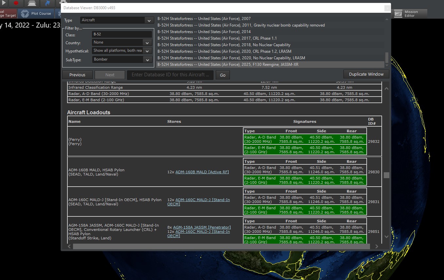
Task: Click DB ID 29851 cell
Action: (x=374, y=232)
